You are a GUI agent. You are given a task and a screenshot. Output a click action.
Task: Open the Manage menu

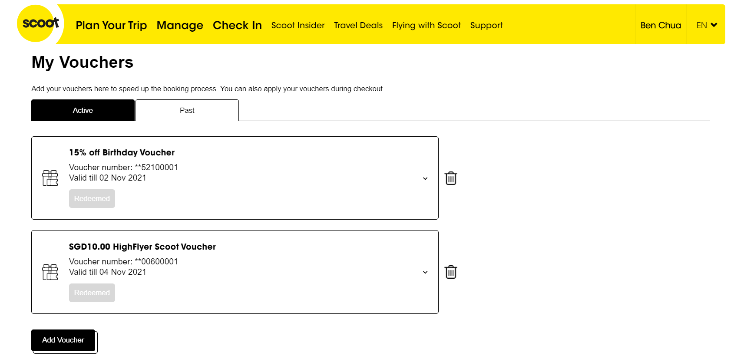pyautogui.click(x=180, y=25)
